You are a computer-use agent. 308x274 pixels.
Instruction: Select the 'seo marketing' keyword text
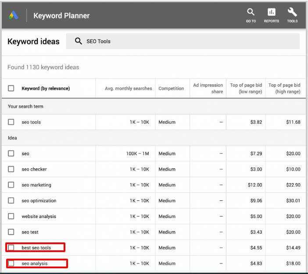pyautogui.click(x=36, y=185)
